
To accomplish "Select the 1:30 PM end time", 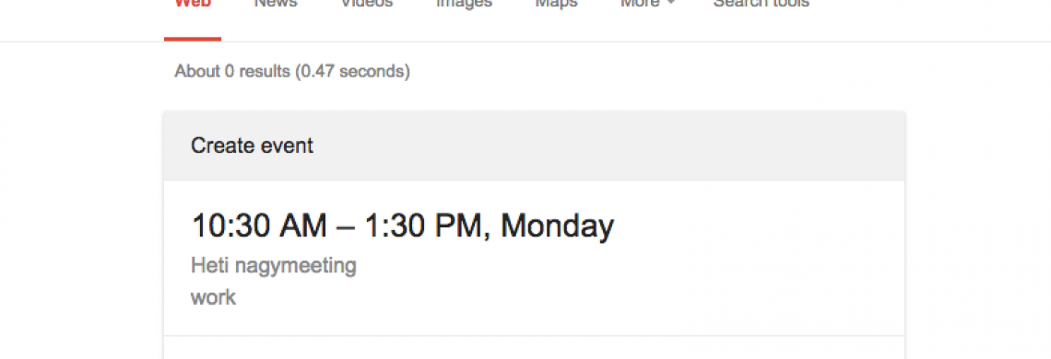I will point(421,226).
